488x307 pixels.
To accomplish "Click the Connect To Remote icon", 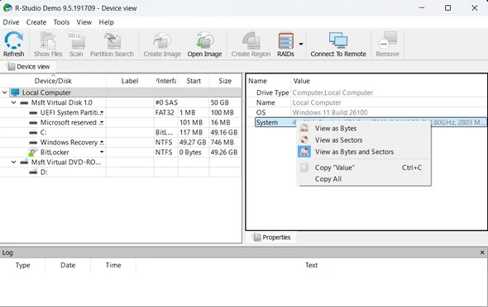I will pos(338,40).
